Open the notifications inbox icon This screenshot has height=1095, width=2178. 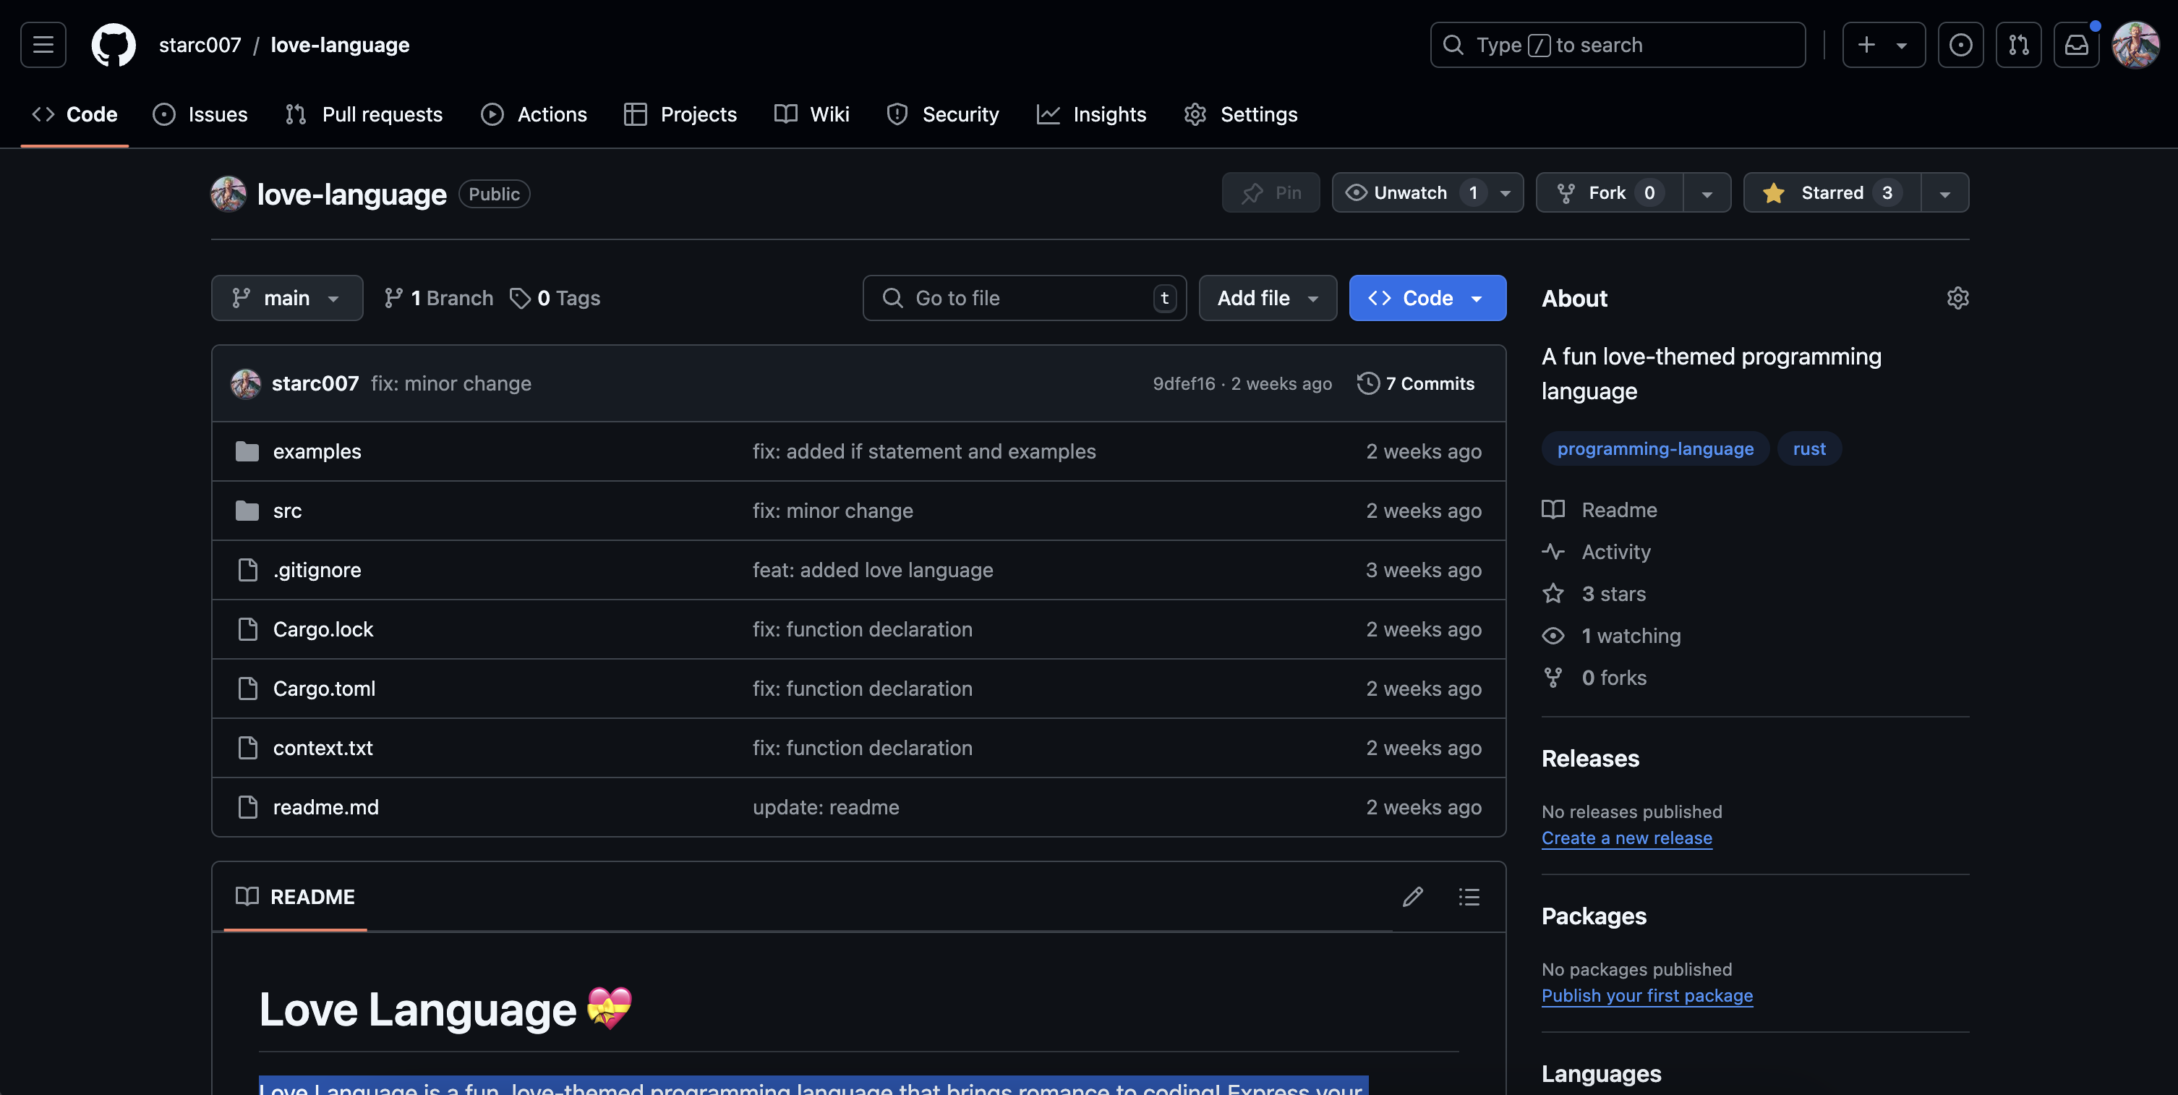(2077, 45)
